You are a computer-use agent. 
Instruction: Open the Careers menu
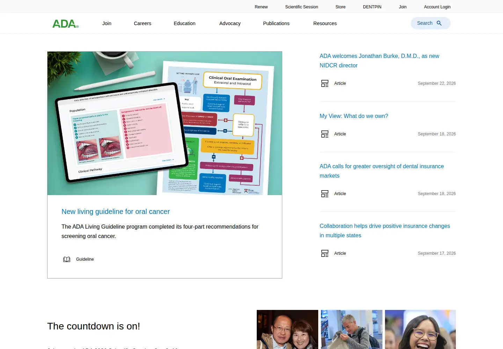point(143,23)
